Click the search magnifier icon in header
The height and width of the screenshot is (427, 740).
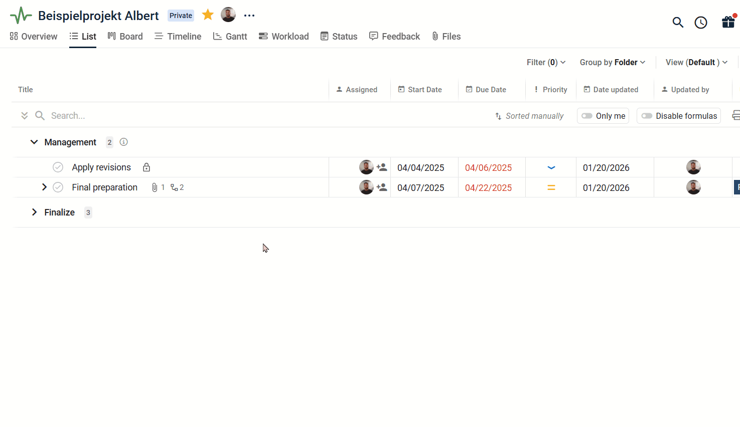coord(678,23)
